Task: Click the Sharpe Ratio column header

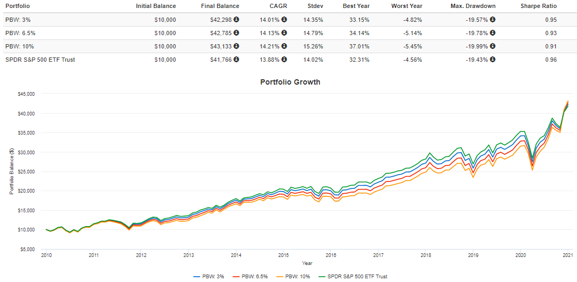Action: pyautogui.click(x=539, y=6)
